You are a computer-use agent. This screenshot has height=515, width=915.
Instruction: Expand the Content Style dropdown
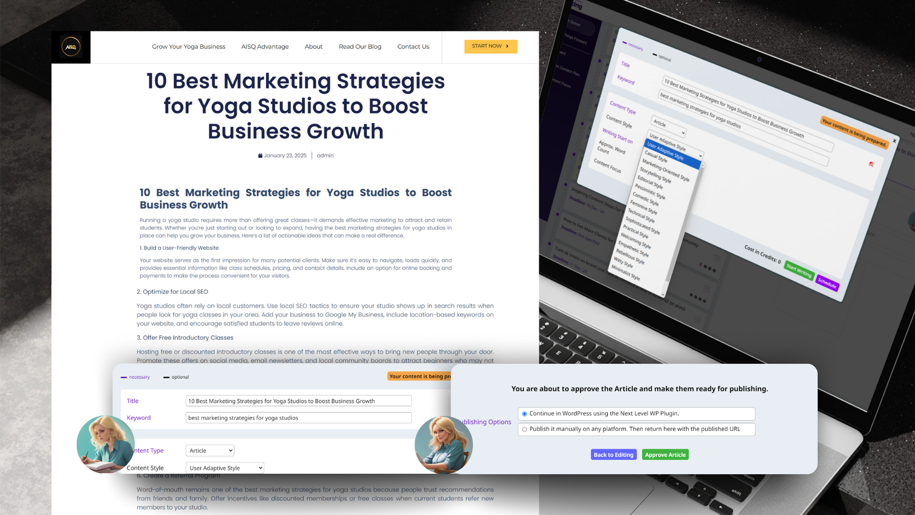coord(225,468)
